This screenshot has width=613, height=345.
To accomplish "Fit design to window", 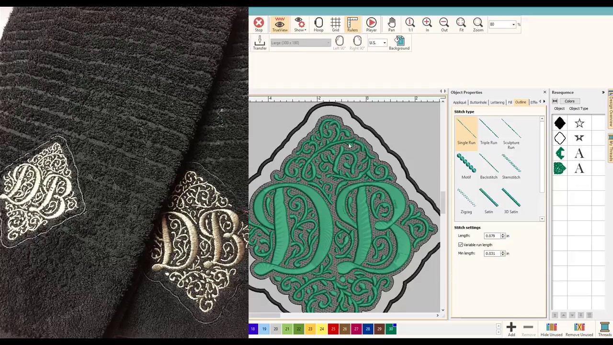I will [x=461, y=24].
